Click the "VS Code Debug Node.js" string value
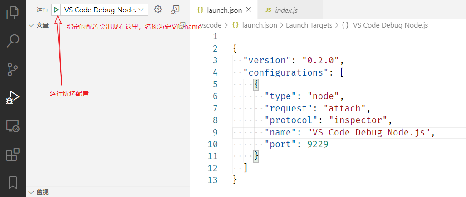The image size is (466, 197). pos(368,132)
